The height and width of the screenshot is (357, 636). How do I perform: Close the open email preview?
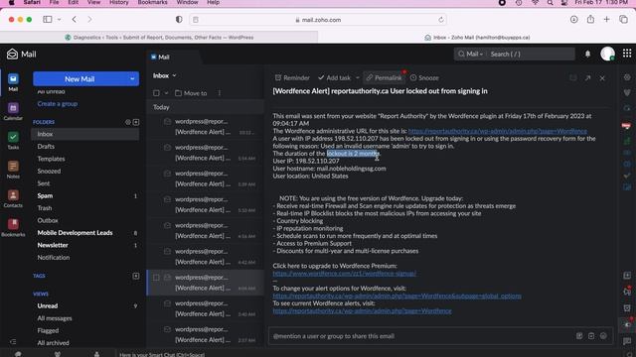click(x=602, y=77)
